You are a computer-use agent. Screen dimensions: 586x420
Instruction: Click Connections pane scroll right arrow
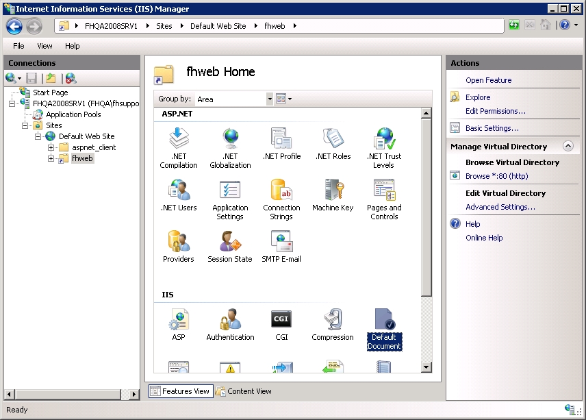(134, 394)
